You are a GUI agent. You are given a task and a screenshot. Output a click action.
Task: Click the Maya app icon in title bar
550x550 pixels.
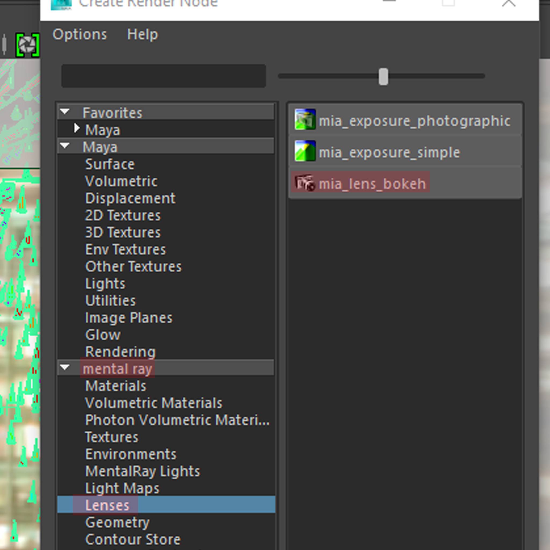point(61,4)
